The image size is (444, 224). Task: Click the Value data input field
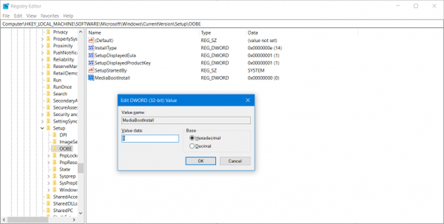click(150, 139)
